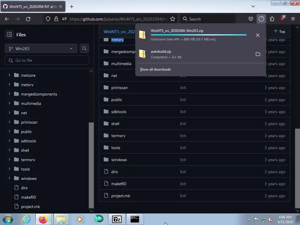Click the file tree panel scrollbar
This screenshot has height=225, width=300.
pos(91,165)
